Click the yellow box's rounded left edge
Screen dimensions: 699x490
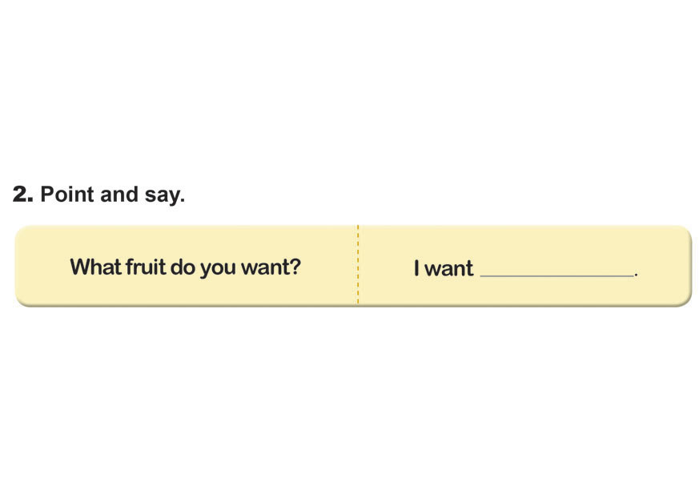click(18, 266)
